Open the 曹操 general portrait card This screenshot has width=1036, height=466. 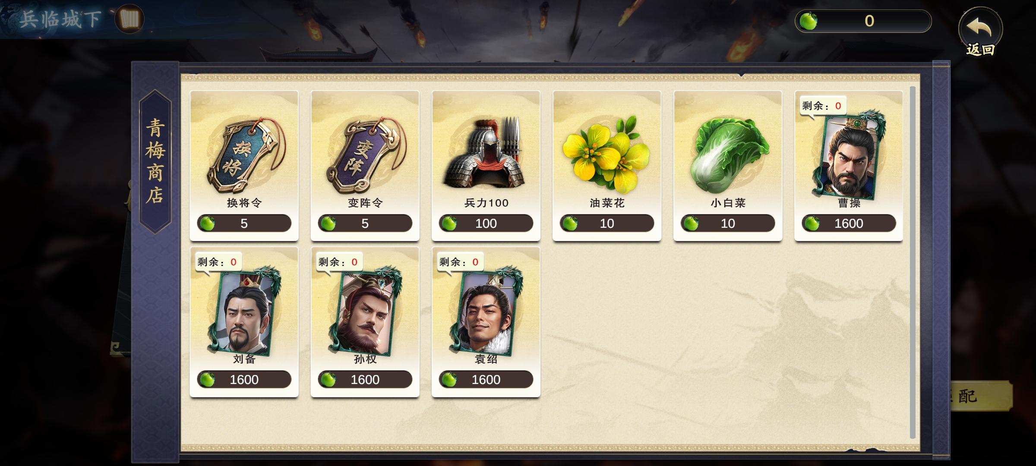pyautogui.click(x=849, y=155)
